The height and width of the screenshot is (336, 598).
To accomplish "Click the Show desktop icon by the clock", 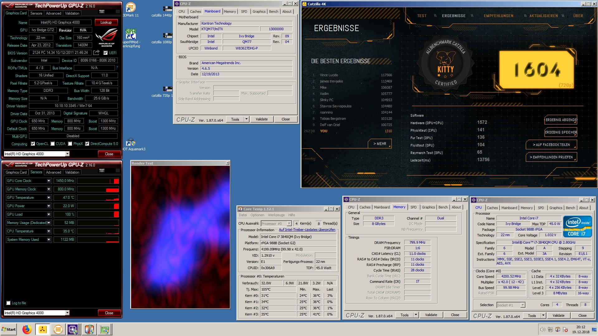I will [x=595, y=329].
